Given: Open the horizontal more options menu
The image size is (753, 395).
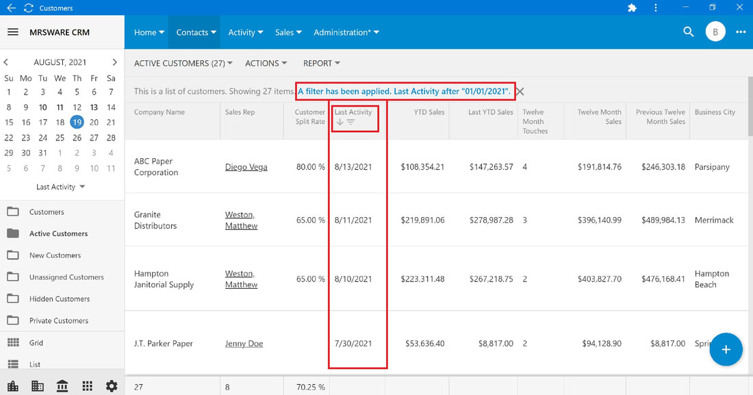Looking at the screenshot, I should coord(741,31).
